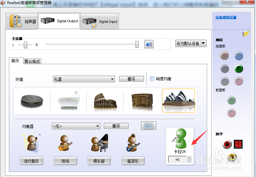This screenshot has width=256, height=177.
Task: Open connector settings folder icon
Action: pyautogui.click(x=246, y=33)
